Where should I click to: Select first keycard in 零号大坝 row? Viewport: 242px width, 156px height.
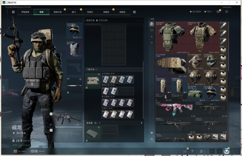(106, 91)
